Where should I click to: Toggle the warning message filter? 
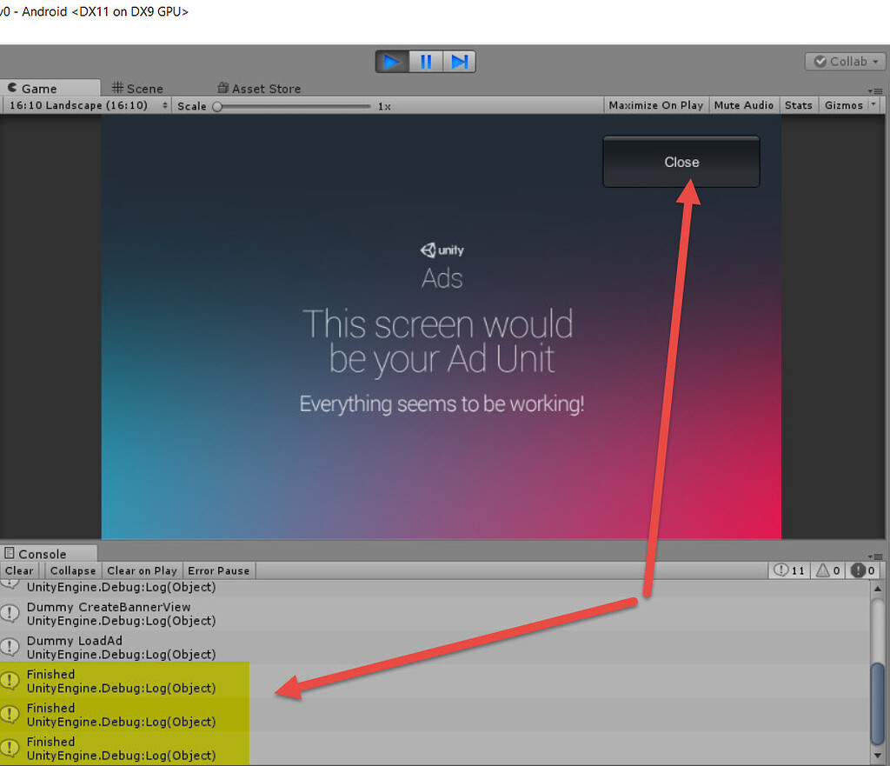827,570
